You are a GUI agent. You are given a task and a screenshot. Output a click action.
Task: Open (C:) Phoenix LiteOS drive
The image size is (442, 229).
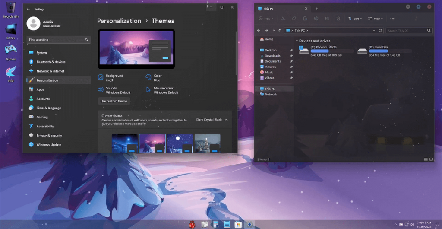(x=326, y=51)
